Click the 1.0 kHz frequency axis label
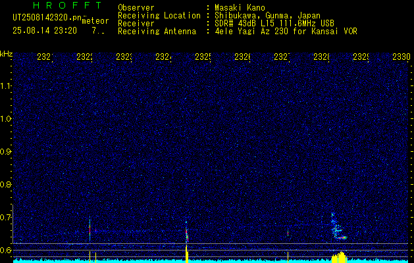Viewport: 414px width, 263px height. coord(6,119)
